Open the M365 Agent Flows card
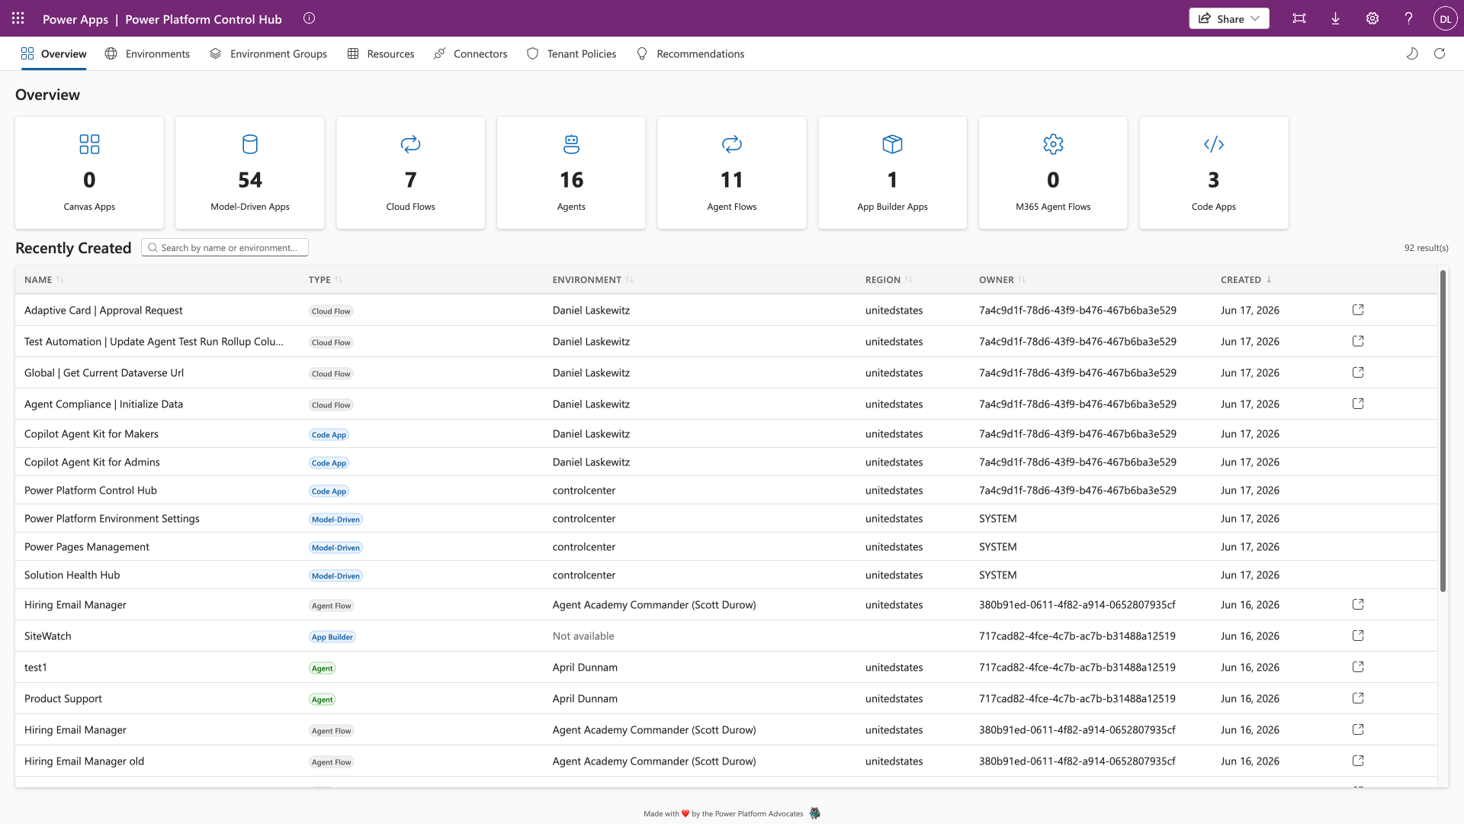 pos(1053,172)
